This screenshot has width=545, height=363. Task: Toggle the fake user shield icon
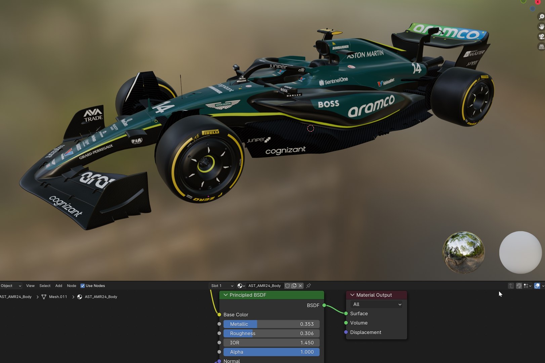[x=287, y=286]
